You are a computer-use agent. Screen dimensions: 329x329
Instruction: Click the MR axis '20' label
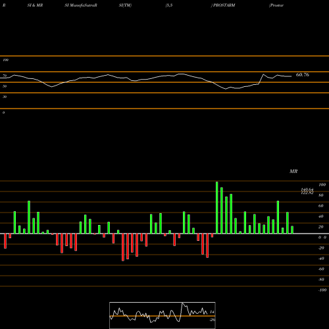(321, 227)
